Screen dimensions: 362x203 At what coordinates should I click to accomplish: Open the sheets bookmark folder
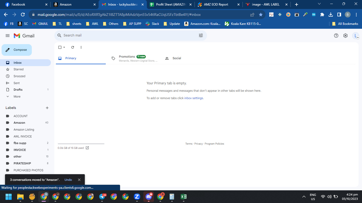point(74,24)
